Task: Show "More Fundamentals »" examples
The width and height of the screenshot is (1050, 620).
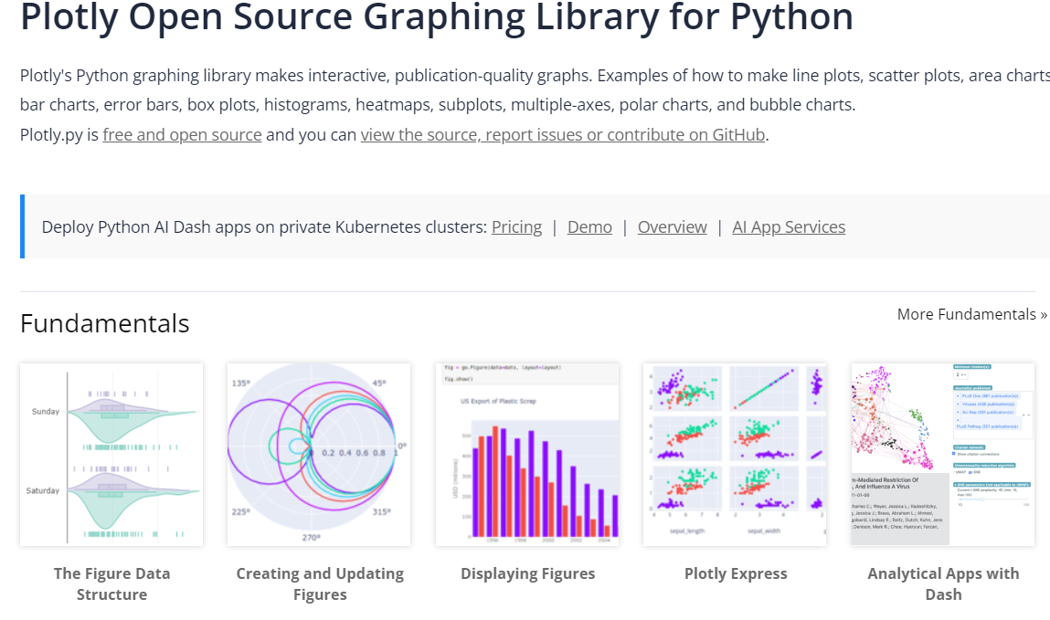Action: (x=972, y=314)
